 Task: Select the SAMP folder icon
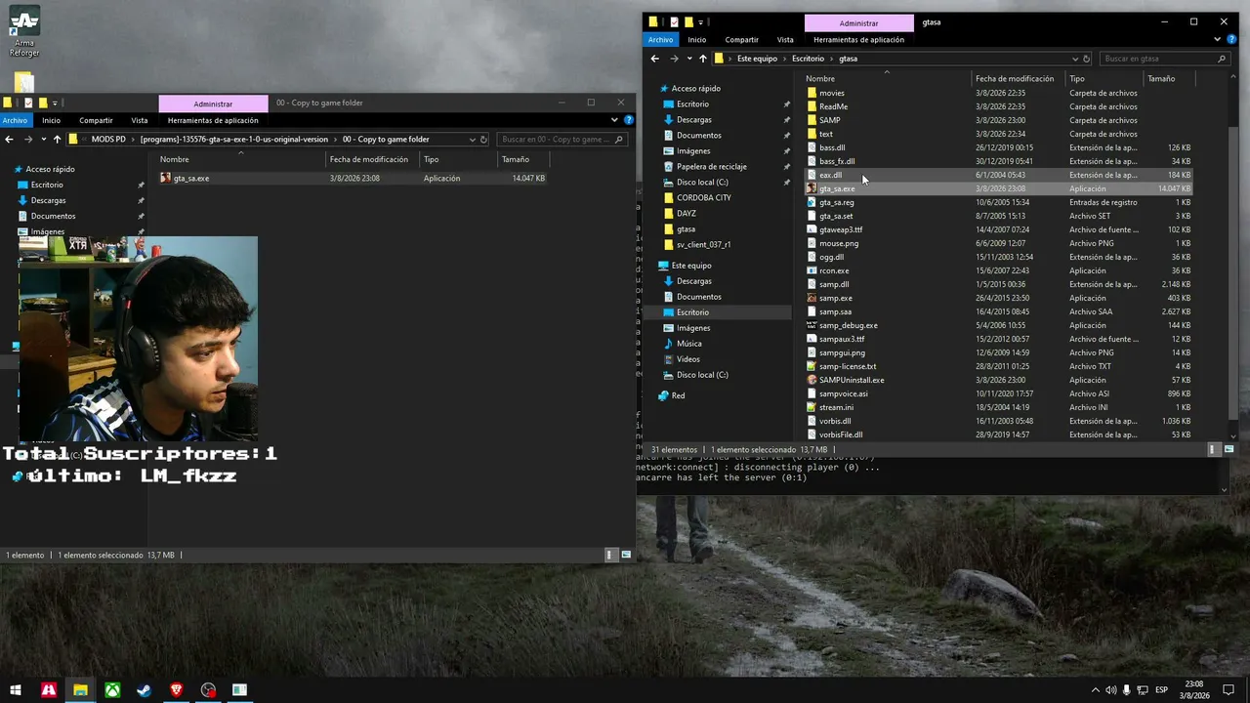tap(812, 120)
